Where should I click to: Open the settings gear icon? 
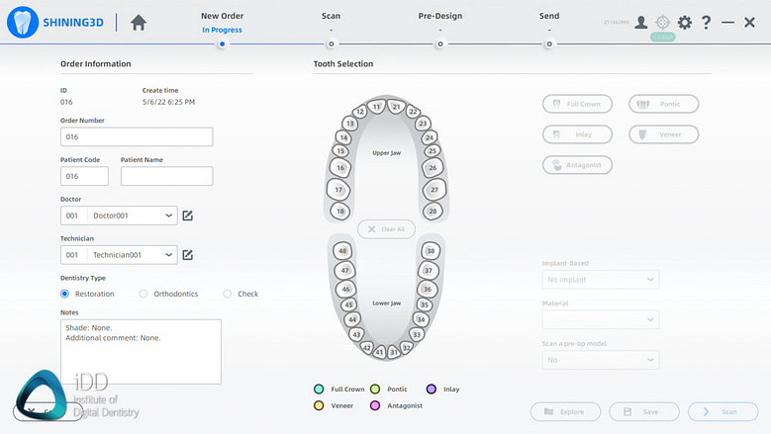coord(684,22)
